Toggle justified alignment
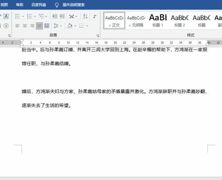 pos(40,26)
